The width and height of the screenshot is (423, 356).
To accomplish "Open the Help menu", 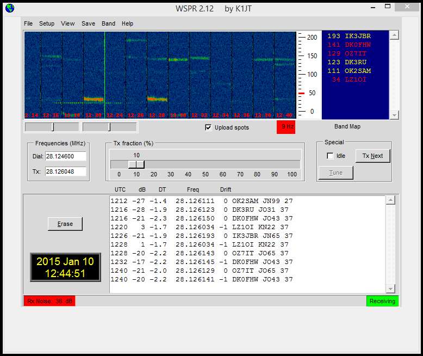I will [x=127, y=23].
